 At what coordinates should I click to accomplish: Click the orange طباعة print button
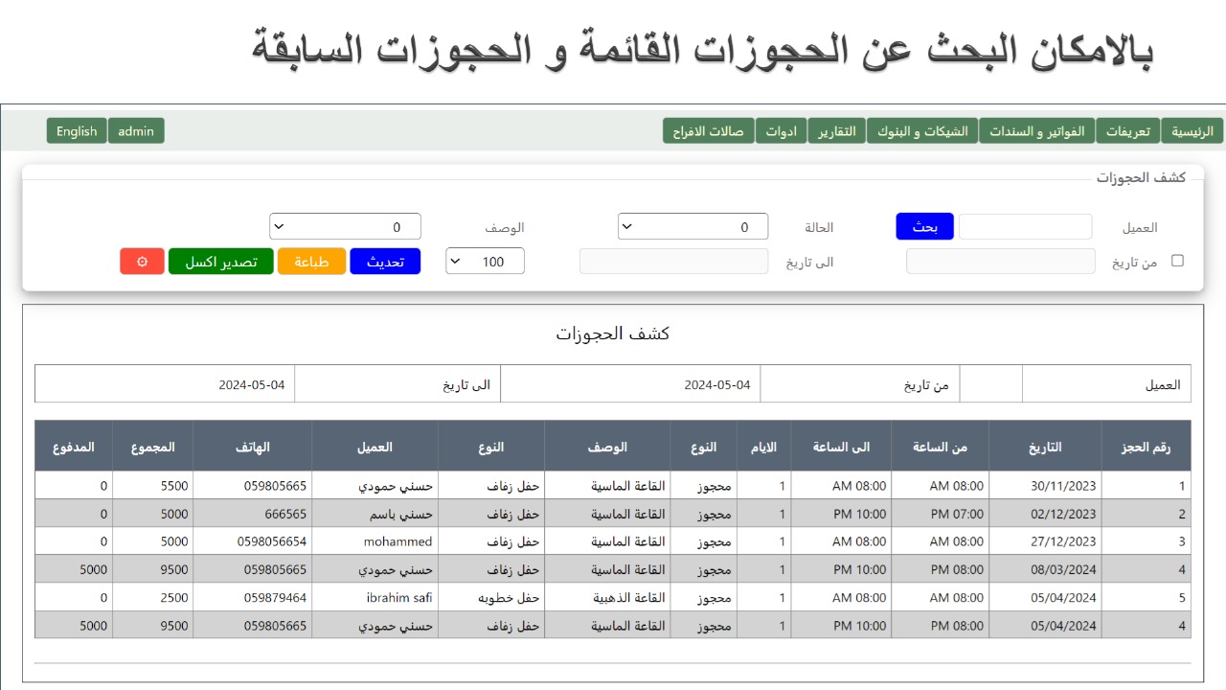click(x=311, y=262)
